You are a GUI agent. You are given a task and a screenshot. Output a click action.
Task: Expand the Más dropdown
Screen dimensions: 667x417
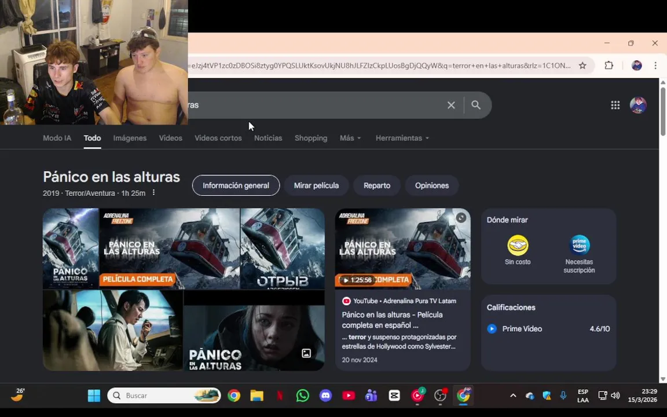pos(350,138)
